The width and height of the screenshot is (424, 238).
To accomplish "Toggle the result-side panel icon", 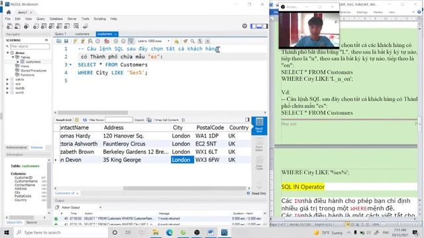I will [247, 120].
